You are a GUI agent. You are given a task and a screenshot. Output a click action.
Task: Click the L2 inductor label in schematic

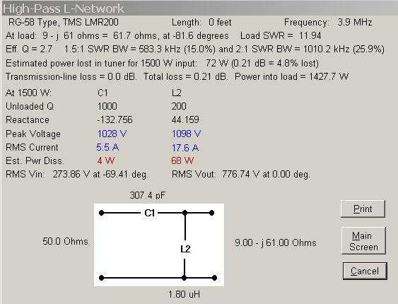pyautogui.click(x=185, y=249)
